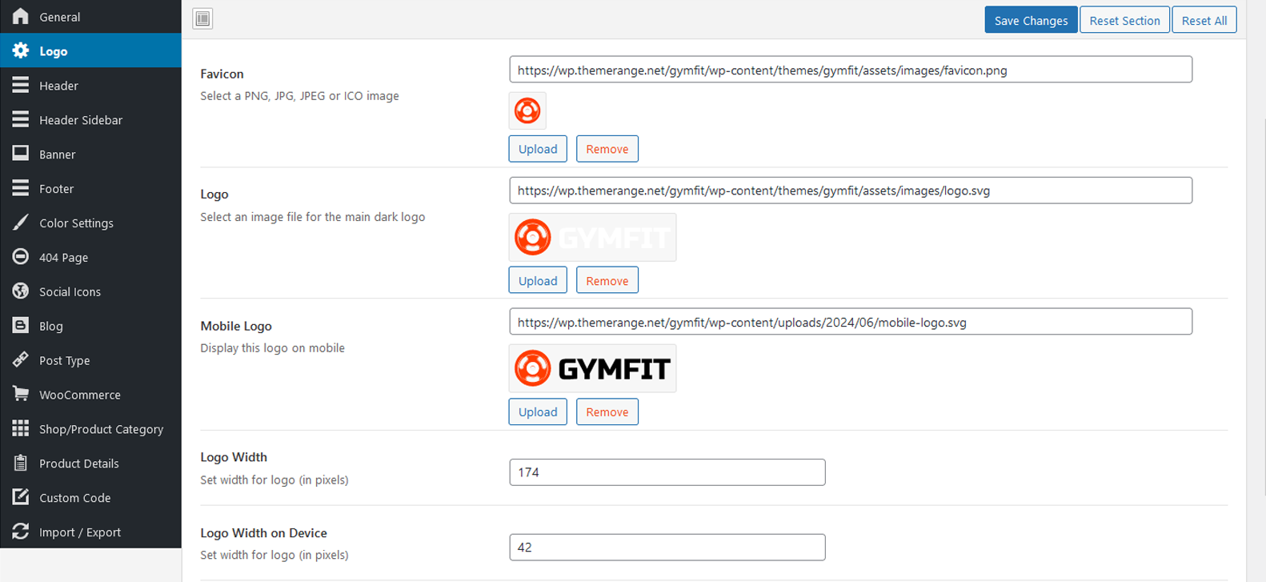This screenshot has height=582, width=1266.
Task: Open the 404 Page settings
Action: (x=63, y=258)
